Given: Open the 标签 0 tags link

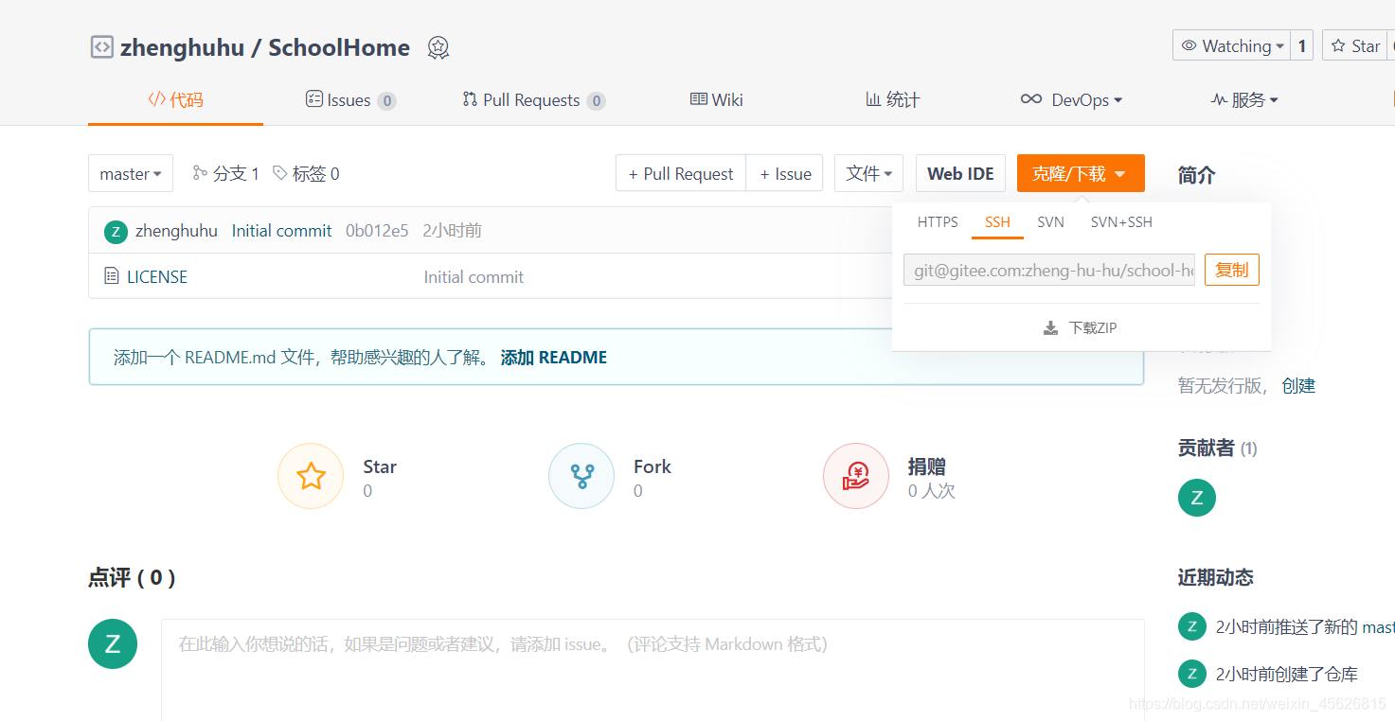Looking at the screenshot, I should click(306, 173).
